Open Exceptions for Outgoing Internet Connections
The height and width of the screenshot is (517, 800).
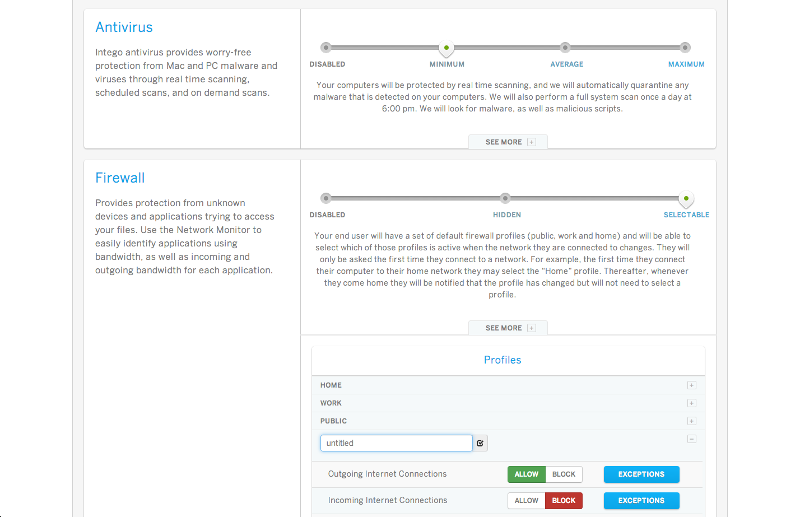click(641, 474)
